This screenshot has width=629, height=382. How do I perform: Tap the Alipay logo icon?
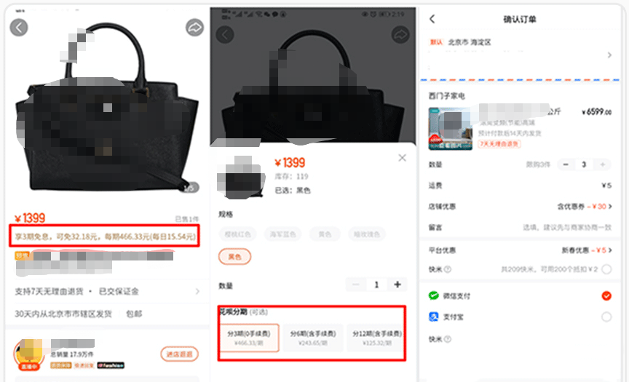pos(434,317)
